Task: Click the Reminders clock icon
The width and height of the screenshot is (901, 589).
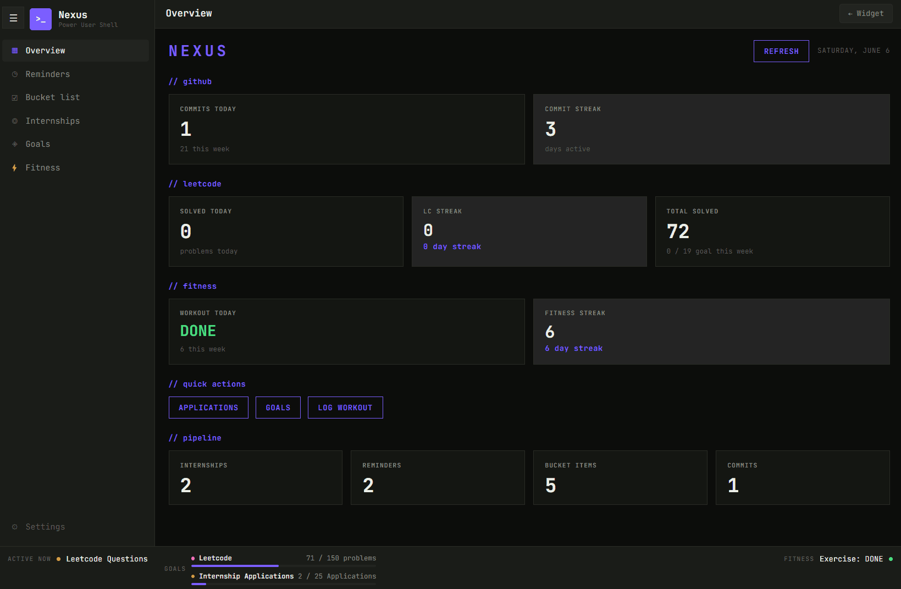Action: [x=15, y=74]
